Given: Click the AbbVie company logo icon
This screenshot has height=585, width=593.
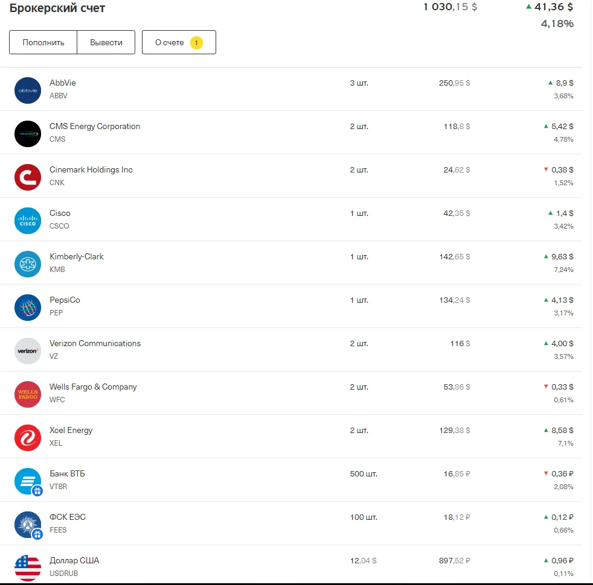Looking at the screenshot, I should 27,89.
